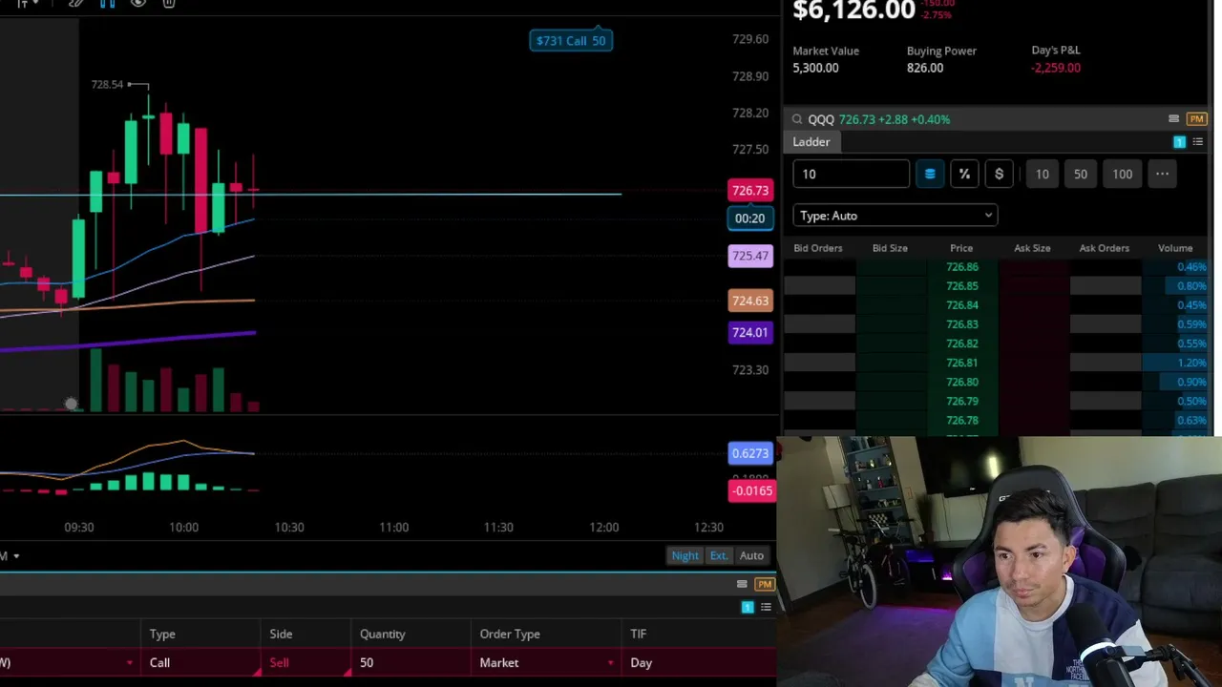Click the 725.47 moving average price tag
Viewport: 1222px width, 687px height.
750,256
